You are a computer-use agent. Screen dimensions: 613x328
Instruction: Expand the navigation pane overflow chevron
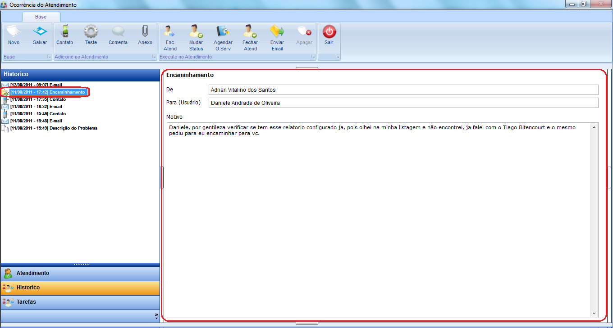(x=156, y=316)
